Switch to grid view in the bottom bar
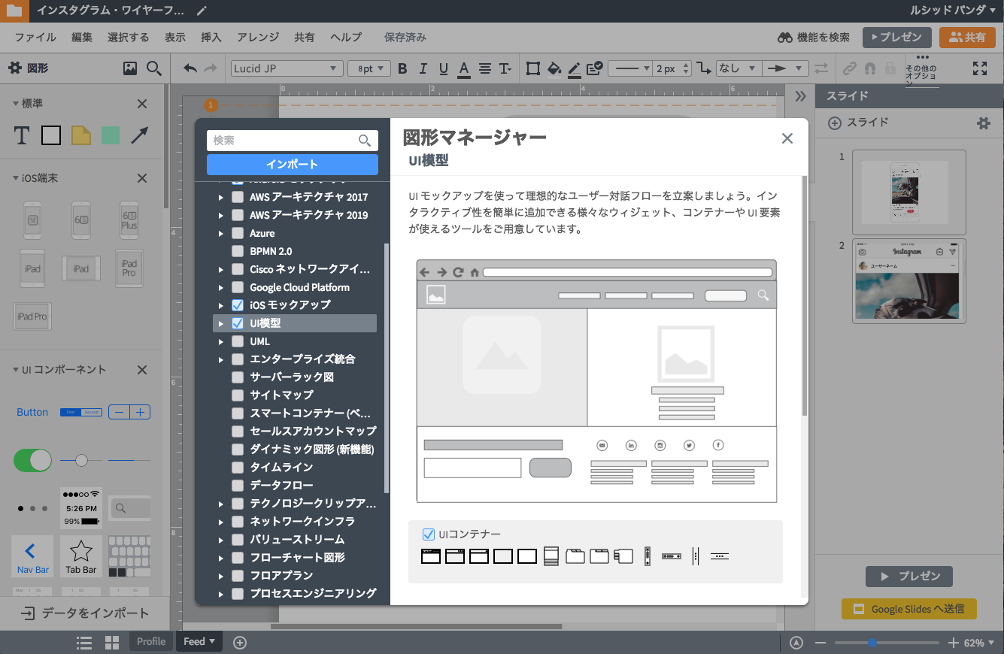Viewport: 1004px width, 654px height. [x=110, y=642]
